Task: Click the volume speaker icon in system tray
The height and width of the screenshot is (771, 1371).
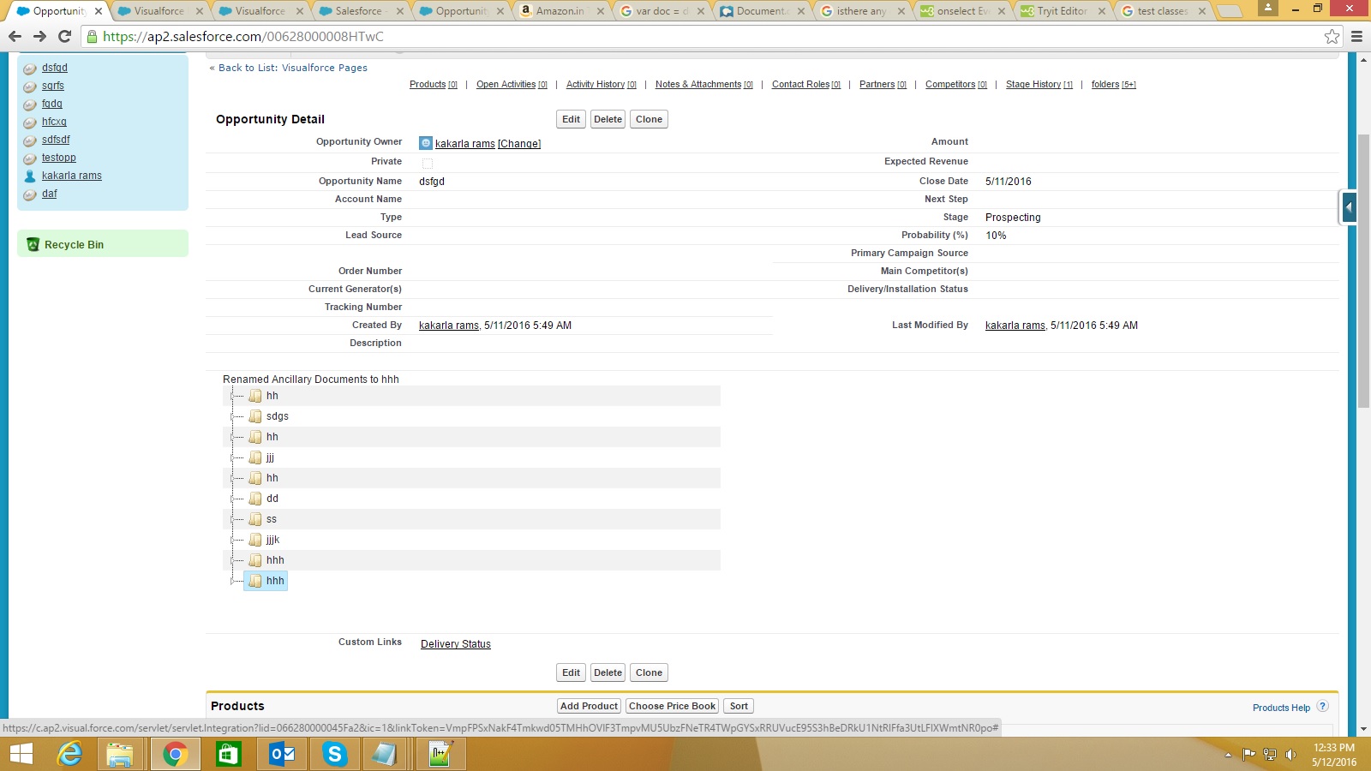Action: click(1290, 755)
